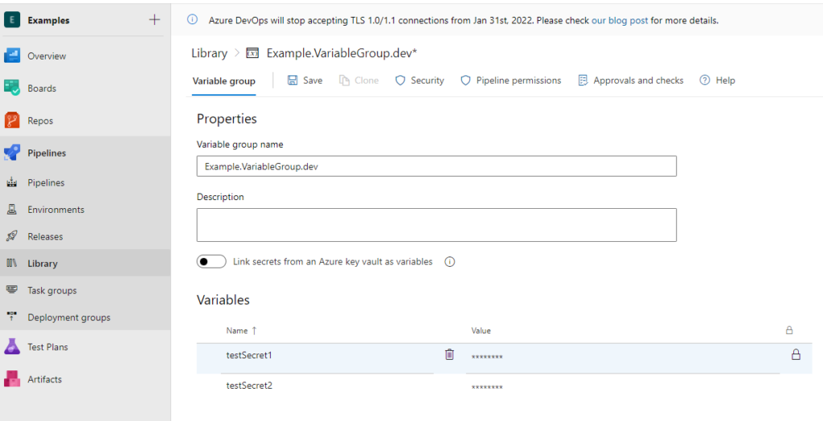The width and height of the screenshot is (823, 421).
Task: Delete testSecret1 with the trash icon
Action: pyautogui.click(x=449, y=354)
